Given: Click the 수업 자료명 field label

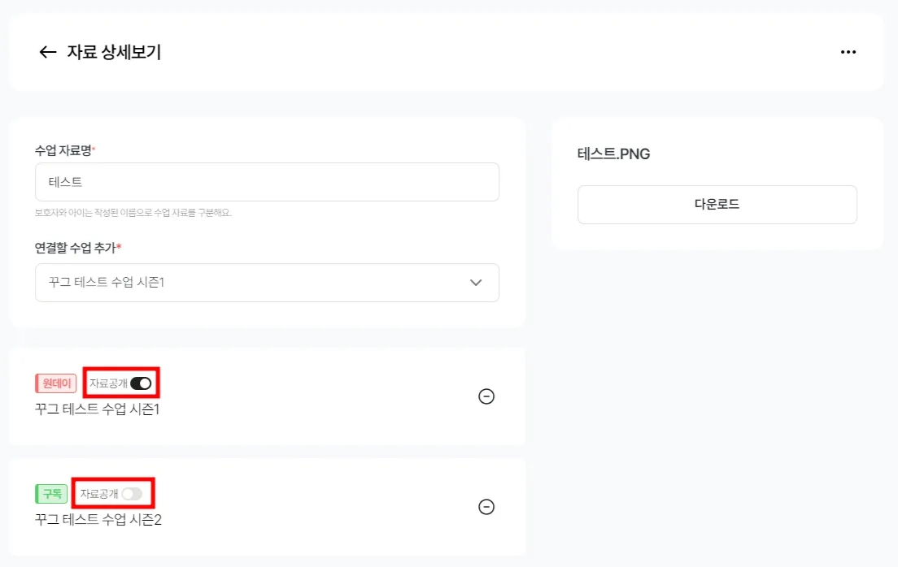Looking at the screenshot, I should pos(63,150).
